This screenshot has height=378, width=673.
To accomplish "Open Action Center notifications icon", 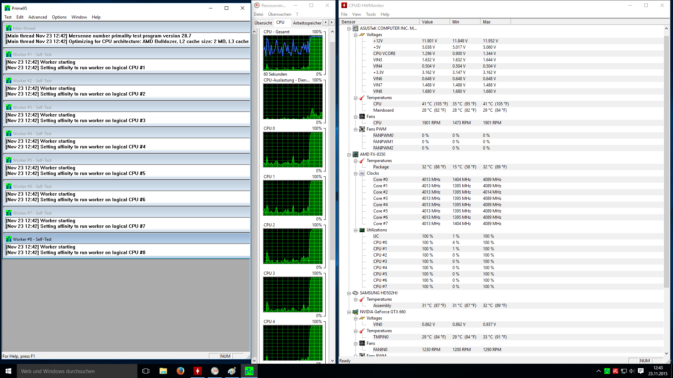I will (x=641, y=371).
